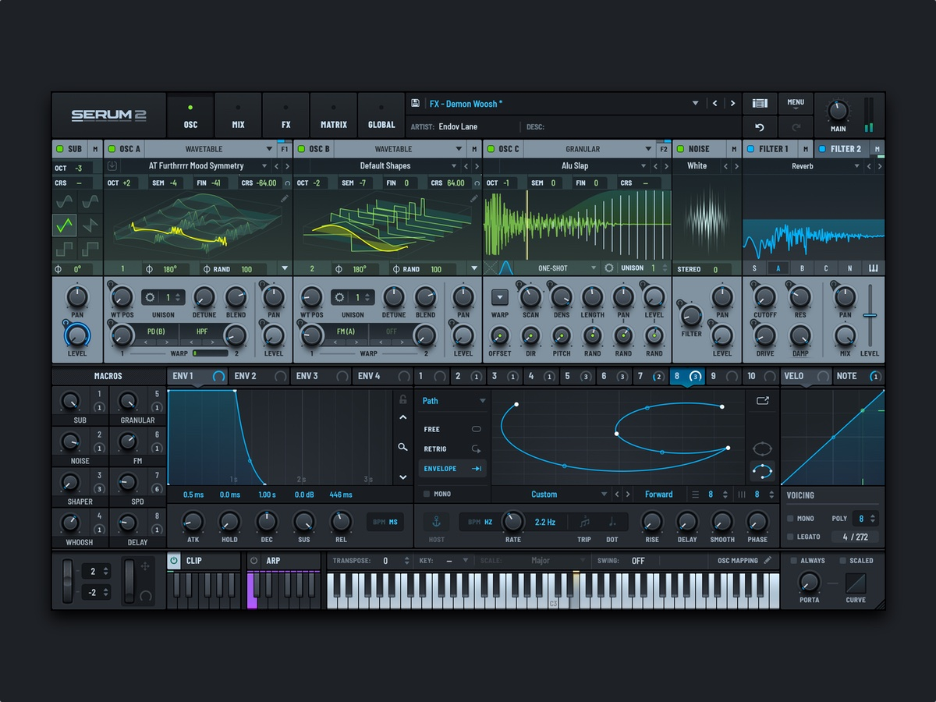Viewport: 936px width, 702px height.
Task: Click the TRIP triplet note icon
Action: (x=584, y=522)
